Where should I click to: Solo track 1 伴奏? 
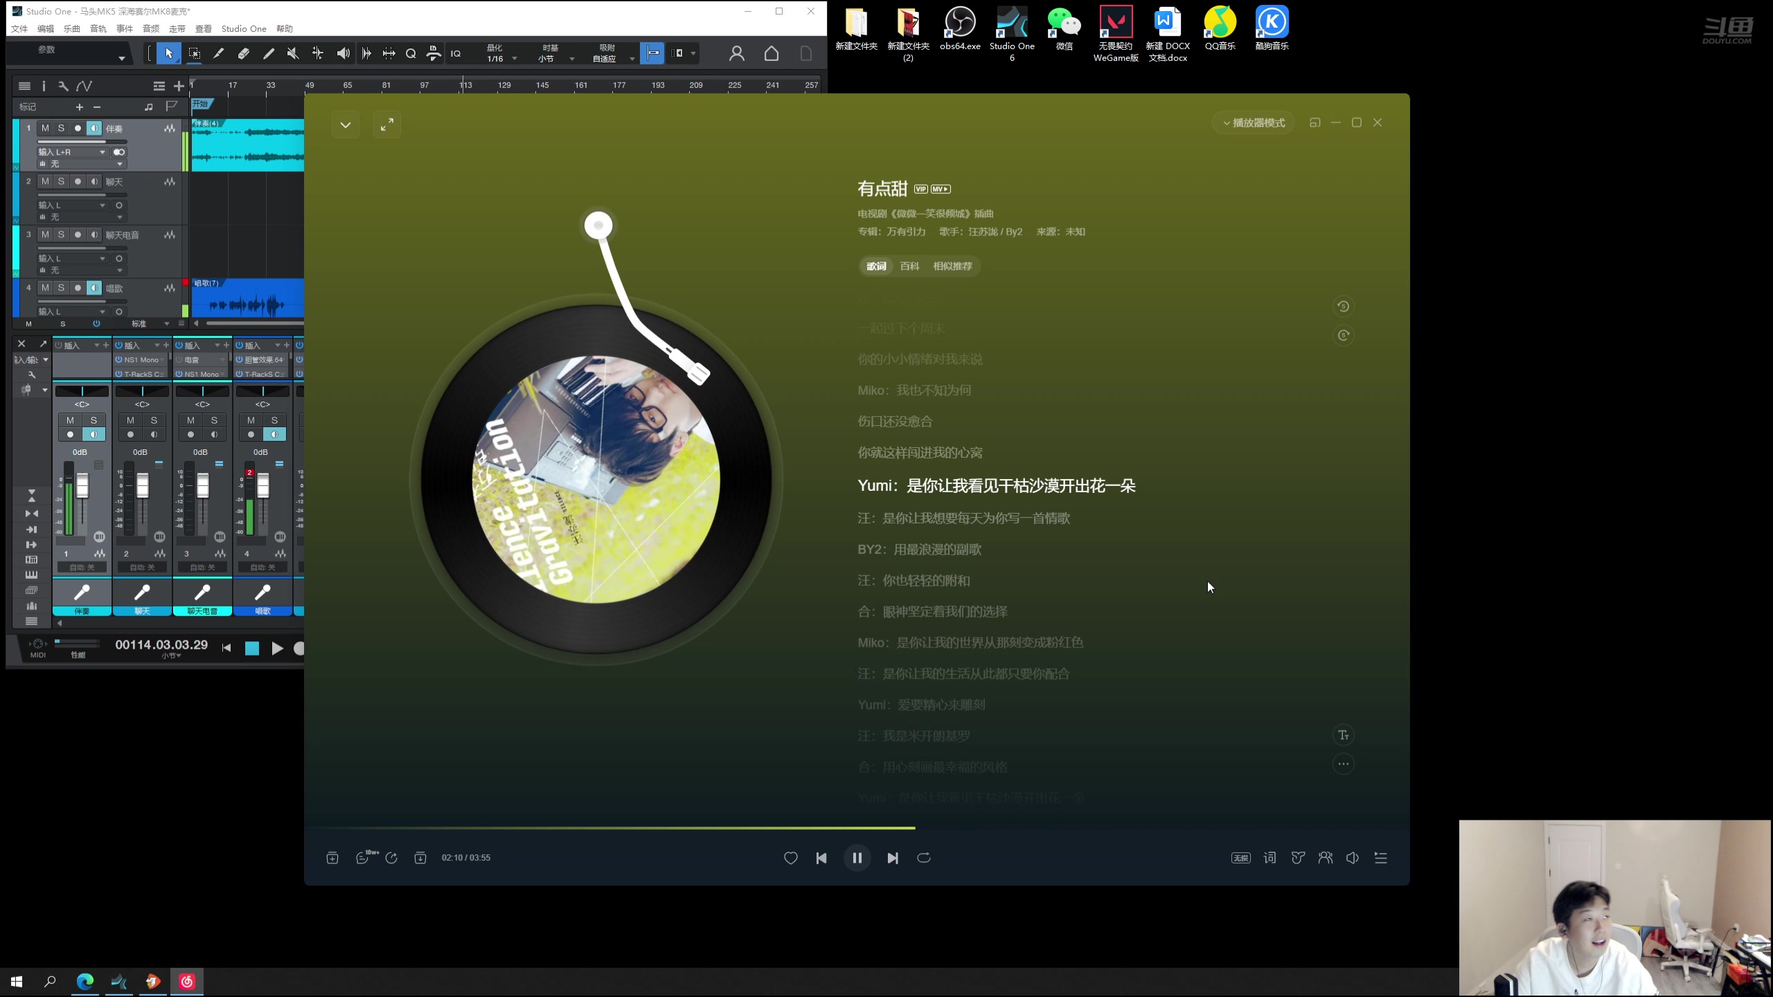click(61, 128)
